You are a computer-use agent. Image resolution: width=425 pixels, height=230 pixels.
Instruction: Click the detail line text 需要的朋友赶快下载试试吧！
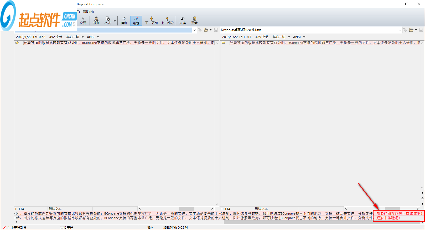tap(399, 213)
